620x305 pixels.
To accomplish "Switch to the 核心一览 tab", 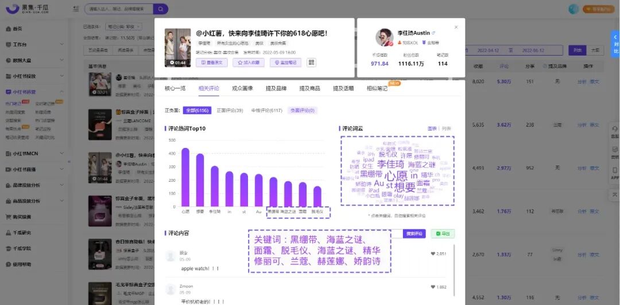I will [x=175, y=88].
